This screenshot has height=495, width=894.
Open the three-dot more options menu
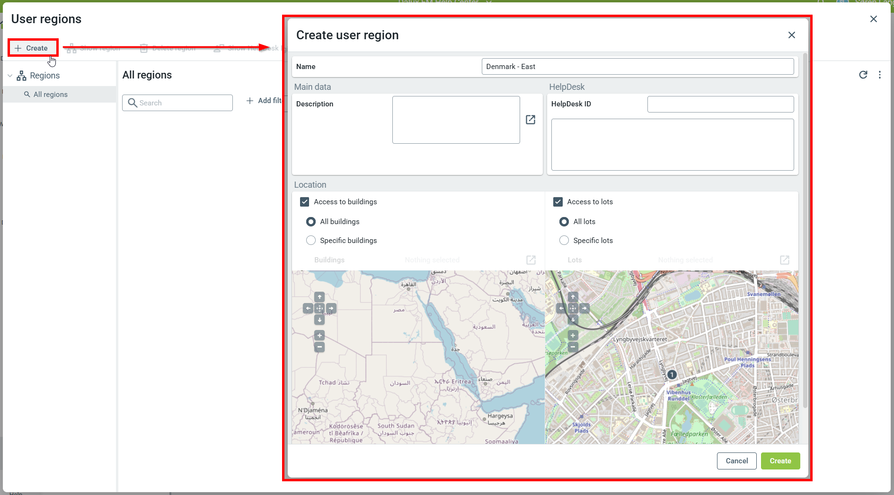click(879, 75)
